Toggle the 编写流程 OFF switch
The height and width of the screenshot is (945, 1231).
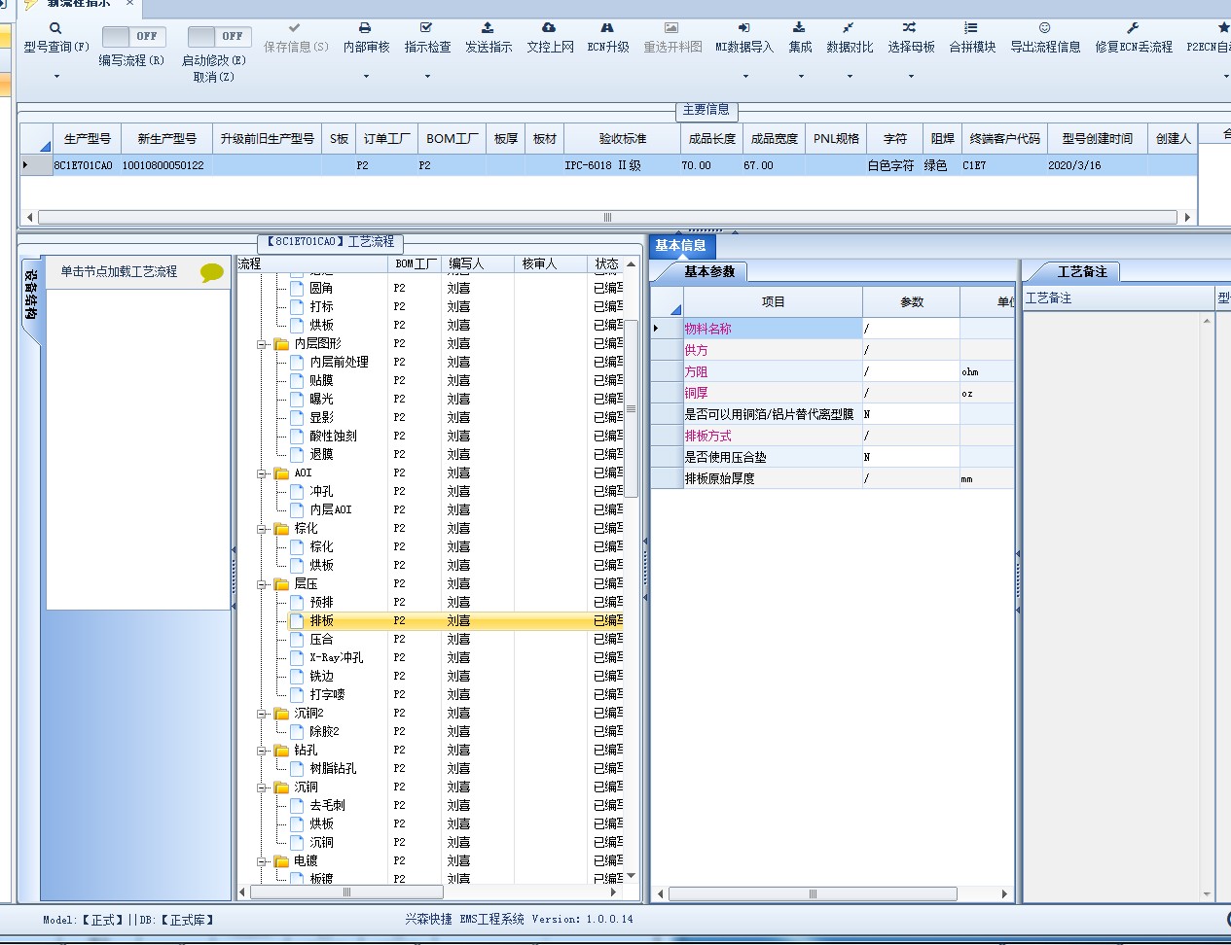133,36
